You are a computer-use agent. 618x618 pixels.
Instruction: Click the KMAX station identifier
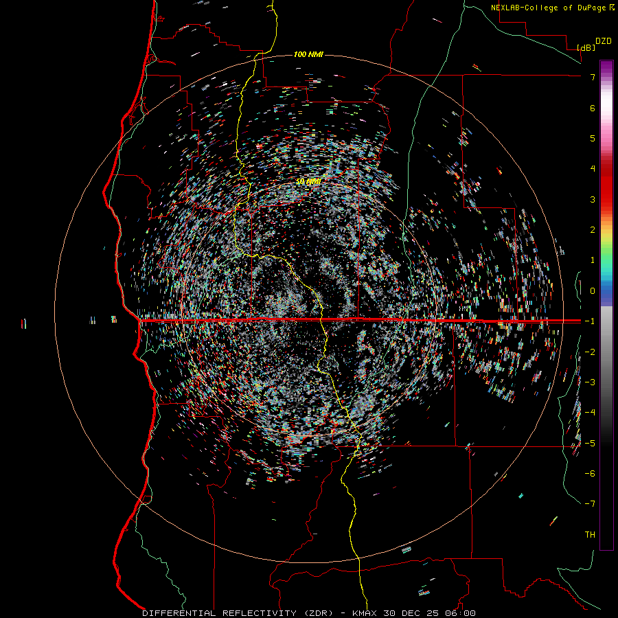pyautogui.click(x=365, y=613)
